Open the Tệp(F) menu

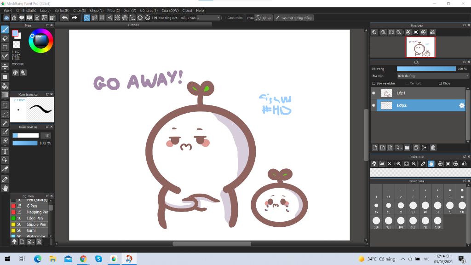(7, 11)
